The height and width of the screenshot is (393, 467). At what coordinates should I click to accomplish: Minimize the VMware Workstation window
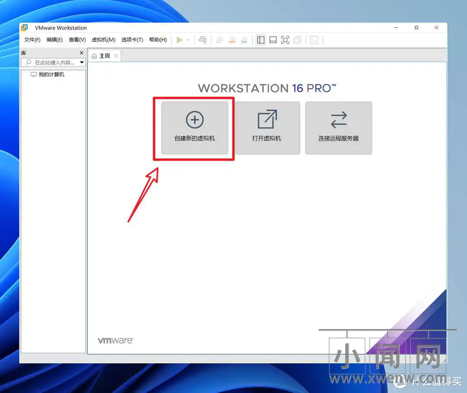396,27
